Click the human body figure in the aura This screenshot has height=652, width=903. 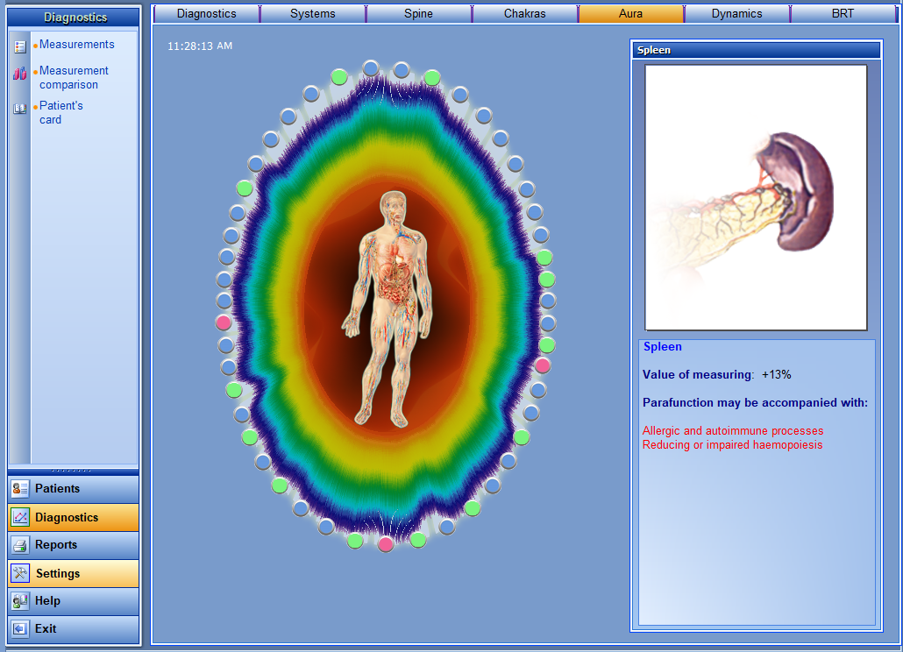tap(387, 309)
